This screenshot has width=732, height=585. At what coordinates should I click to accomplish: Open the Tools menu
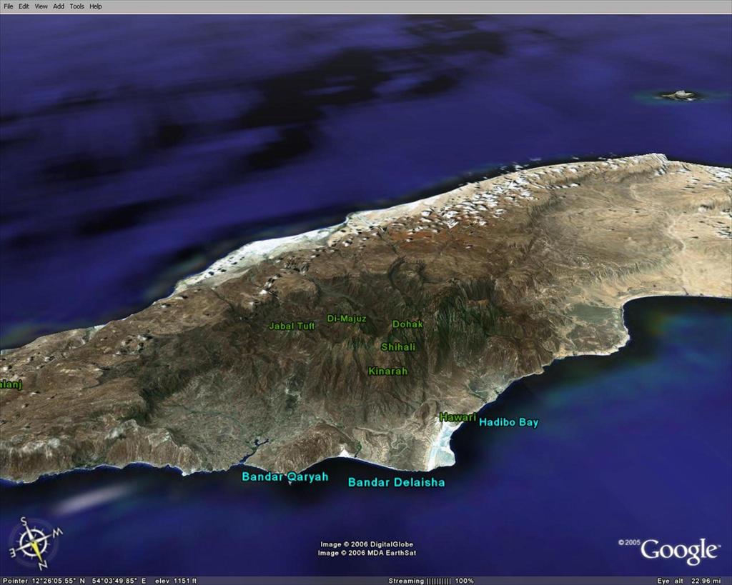[x=76, y=6]
